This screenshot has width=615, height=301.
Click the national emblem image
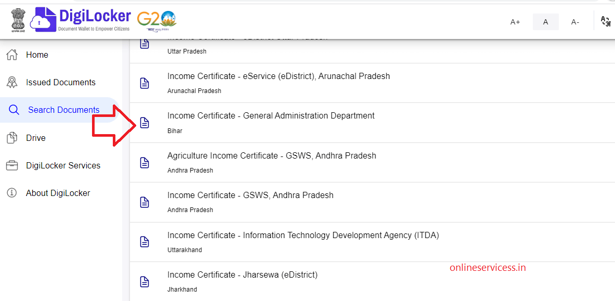(x=17, y=21)
